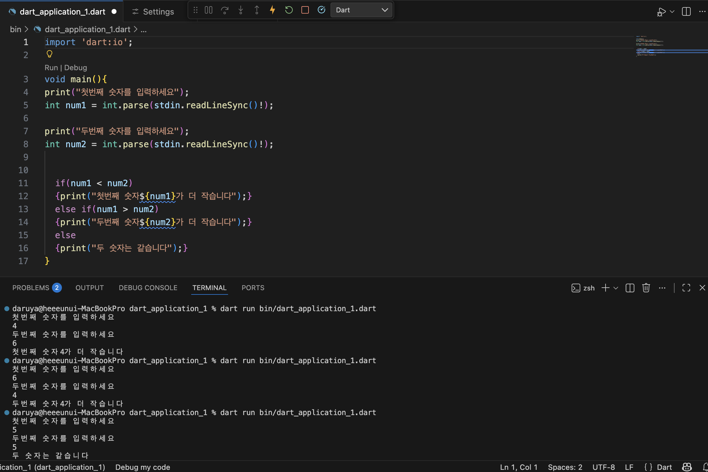Viewport: 708px width, 472px height.
Task: Maximize the terminal panel size
Action: (x=686, y=288)
